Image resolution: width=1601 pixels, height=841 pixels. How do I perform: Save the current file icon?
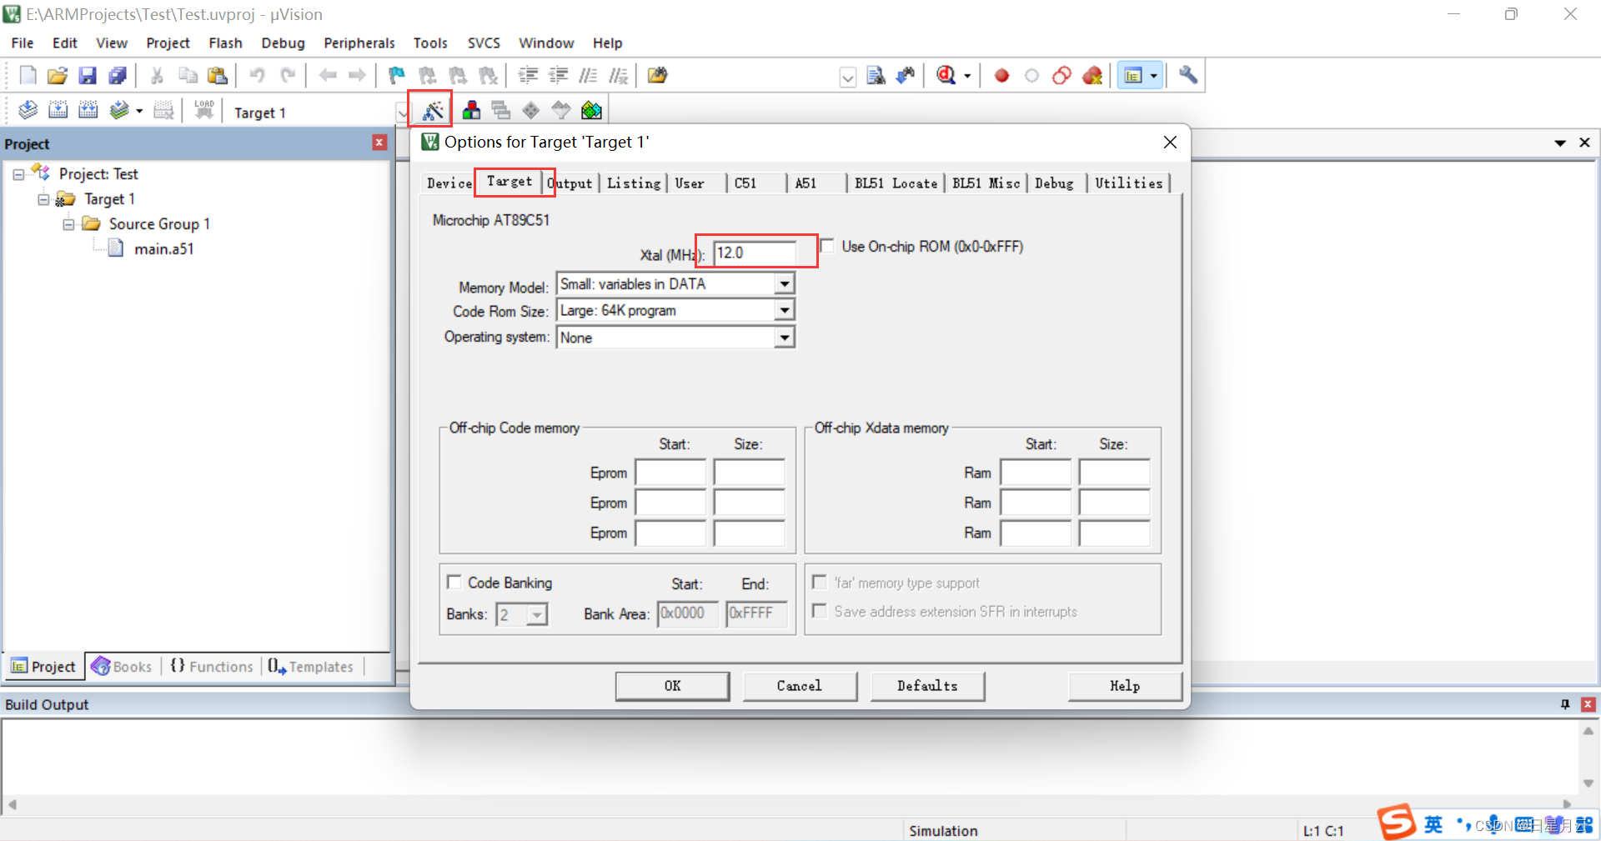(88, 76)
